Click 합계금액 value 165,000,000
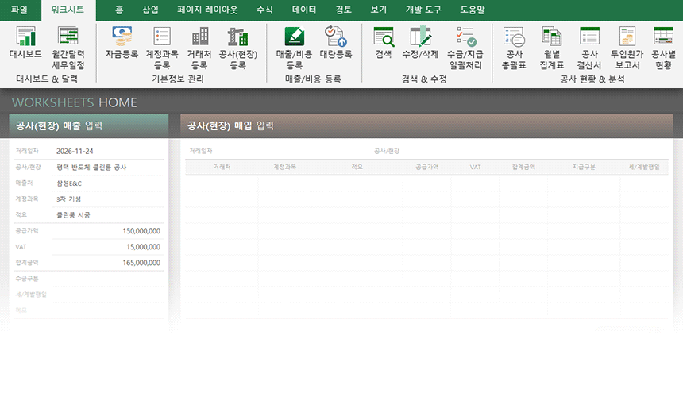 tap(141, 263)
